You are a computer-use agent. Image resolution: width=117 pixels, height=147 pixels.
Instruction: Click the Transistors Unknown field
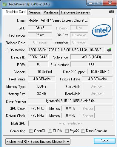[79, 42]
